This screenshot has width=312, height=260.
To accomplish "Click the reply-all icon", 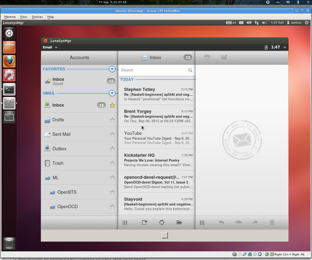I will pyautogui.click(x=238, y=223).
